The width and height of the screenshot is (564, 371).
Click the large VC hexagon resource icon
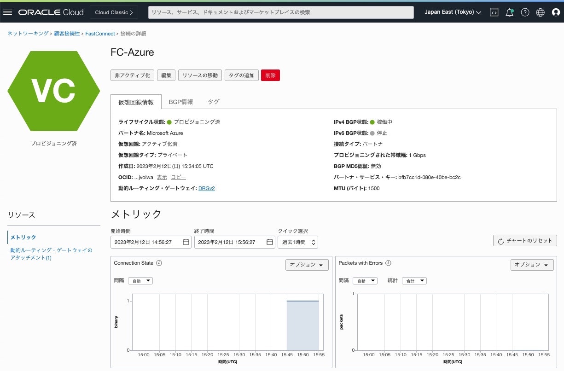click(x=54, y=91)
